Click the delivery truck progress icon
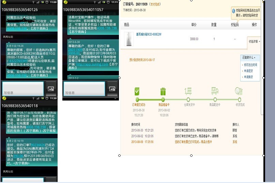This screenshot has height=183, width=275. (x=214, y=91)
